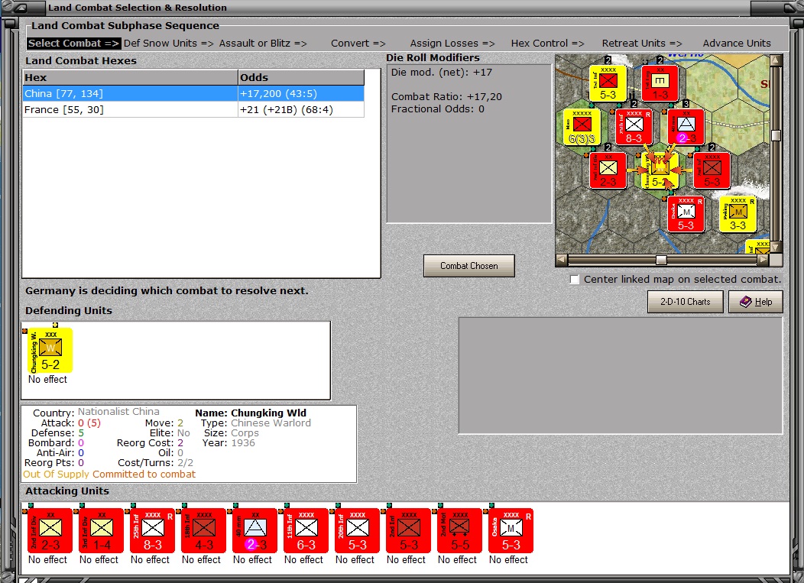Click the Name: Chungking Wld label
Screen dimensions: 804x583
pos(251,413)
